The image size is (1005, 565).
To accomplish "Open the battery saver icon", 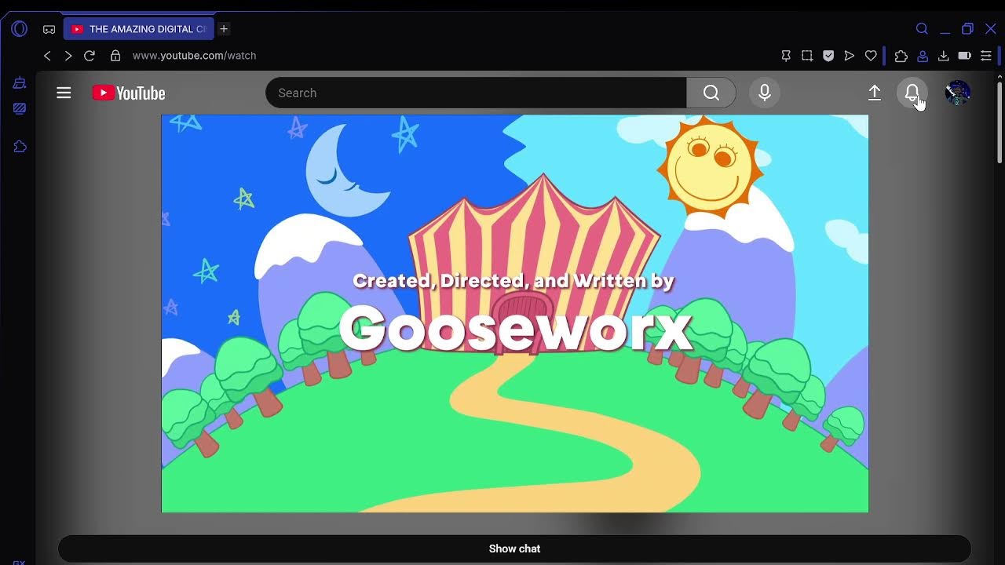I will click(965, 56).
